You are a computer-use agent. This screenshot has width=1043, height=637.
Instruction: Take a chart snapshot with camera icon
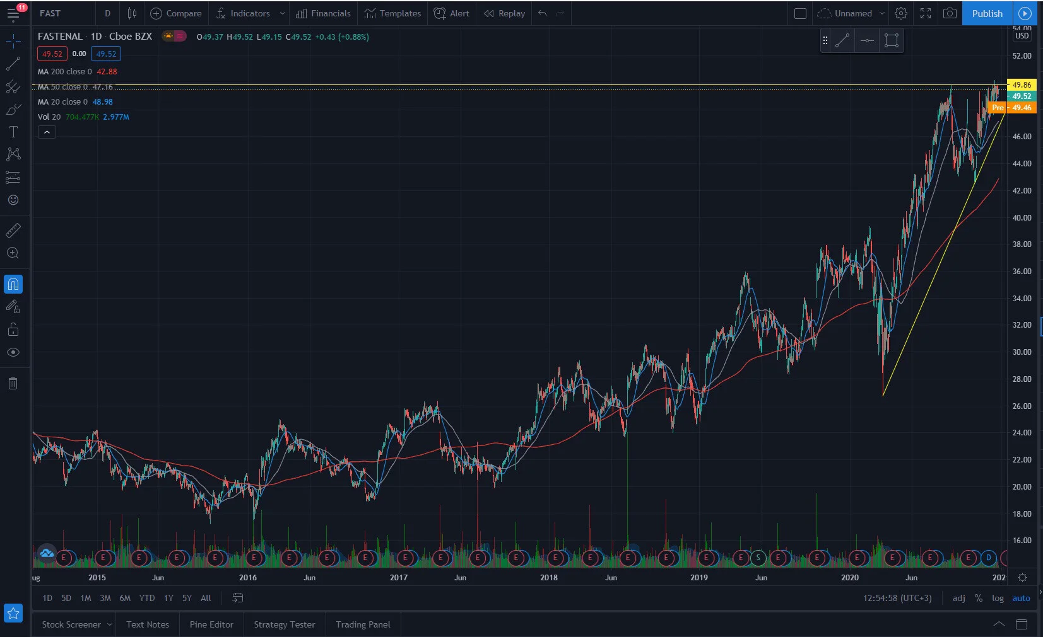pyautogui.click(x=950, y=13)
